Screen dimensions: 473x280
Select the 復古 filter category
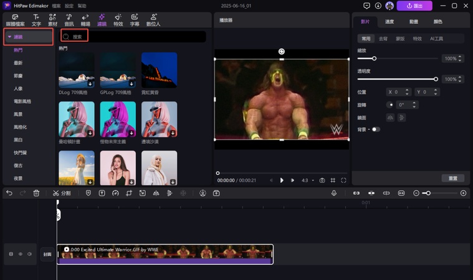(x=18, y=166)
